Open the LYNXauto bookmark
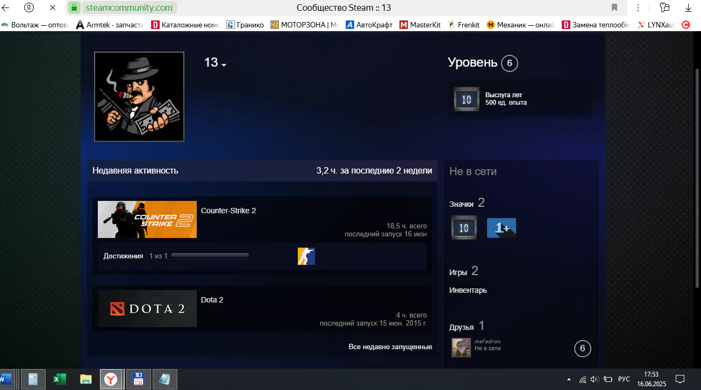This screenshot has width=701, height=390. pyautogui.click(x=656, y=25)
